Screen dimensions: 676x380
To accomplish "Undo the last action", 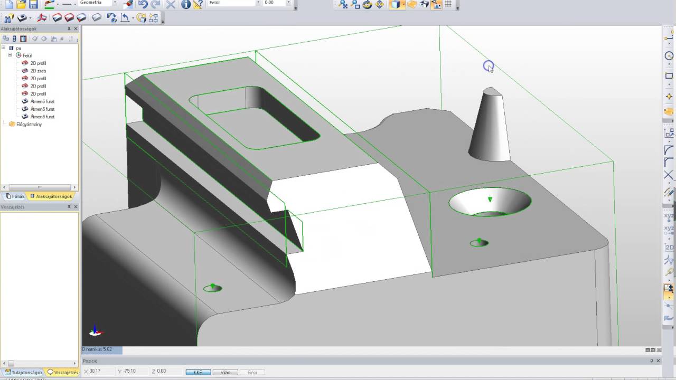I will [143, 4].
